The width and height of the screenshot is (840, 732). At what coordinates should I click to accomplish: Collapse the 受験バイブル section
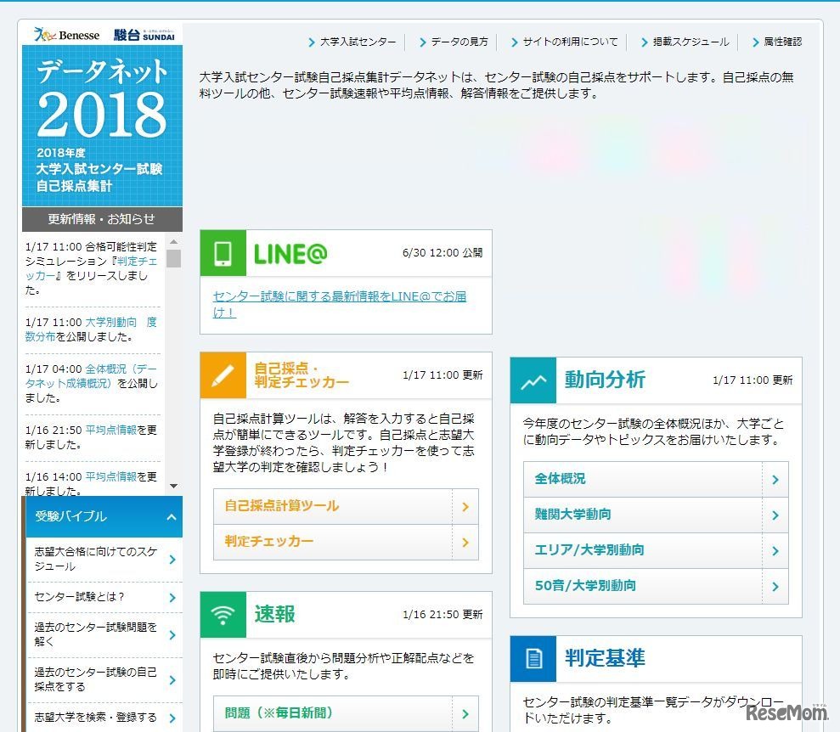(x=171, y=517)
